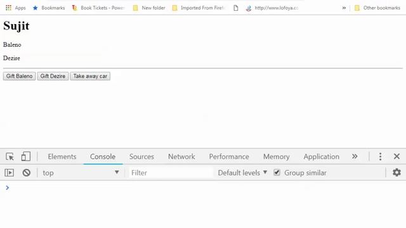Open the top JavaScript context dropdown
The image size is (406, 228).
tap(81, 173)
